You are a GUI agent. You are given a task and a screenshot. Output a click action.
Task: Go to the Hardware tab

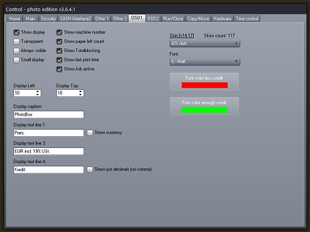pos(222,19)
